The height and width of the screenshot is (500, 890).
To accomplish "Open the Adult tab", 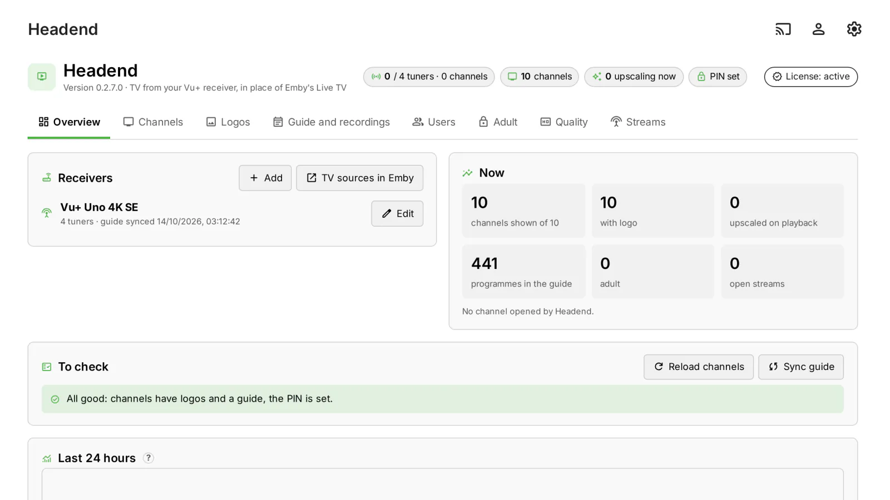I will (x=498, y=122).
